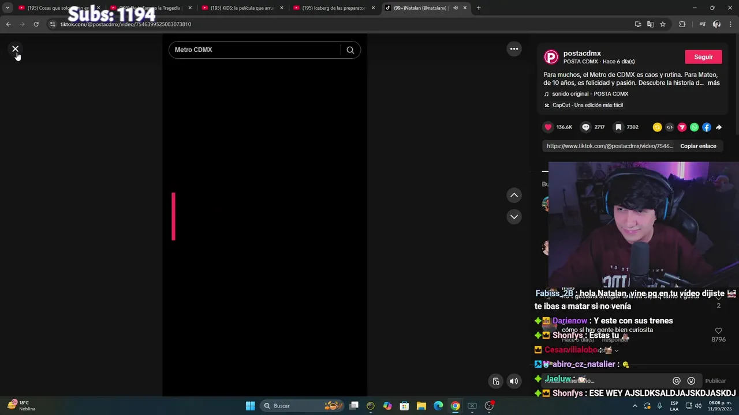Click the red video progress indicator
The width and height of the screenshot is (739, 415).
tap(173, 216)
